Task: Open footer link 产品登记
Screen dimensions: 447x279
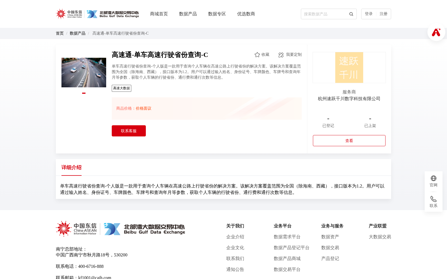Action: pyautogui.click(x=330, y=259)
